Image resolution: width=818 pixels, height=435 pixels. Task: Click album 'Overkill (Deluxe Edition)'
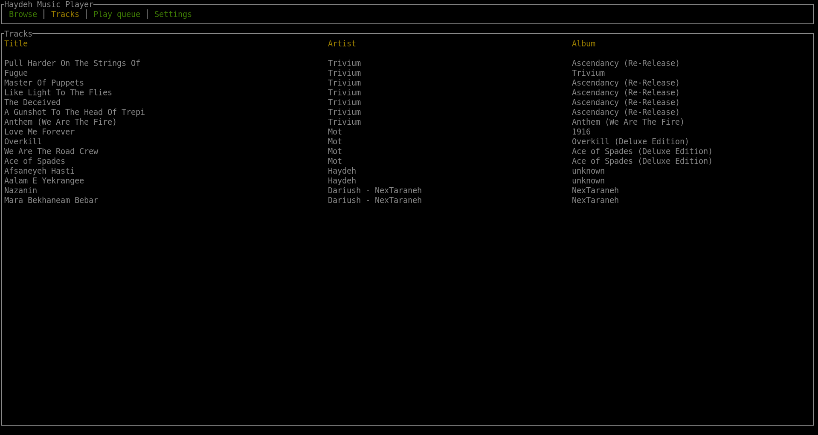[630, 141]
